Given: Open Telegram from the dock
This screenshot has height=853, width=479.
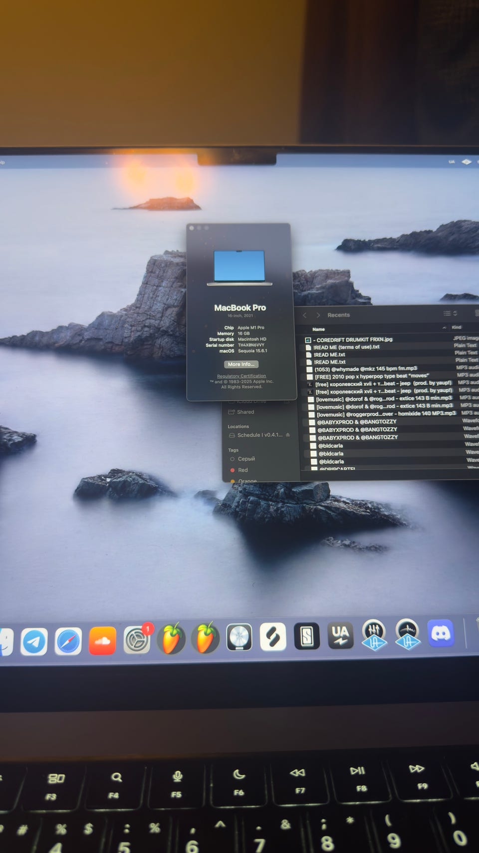Looking at the screenshot, I should 34,642.
